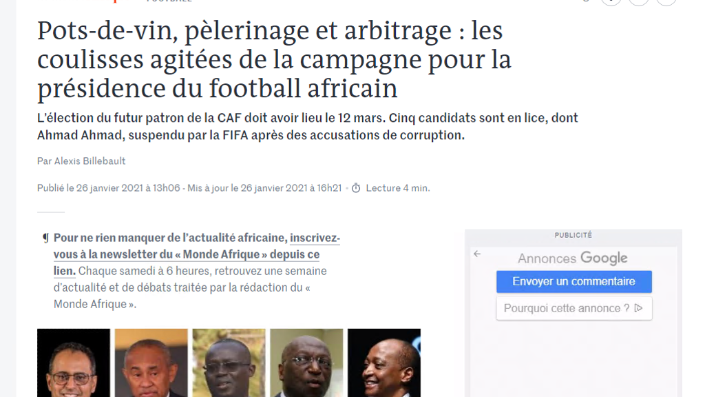705x397 pixels.
Task: Click the Annonces Google label
Action: pos(572,258)
